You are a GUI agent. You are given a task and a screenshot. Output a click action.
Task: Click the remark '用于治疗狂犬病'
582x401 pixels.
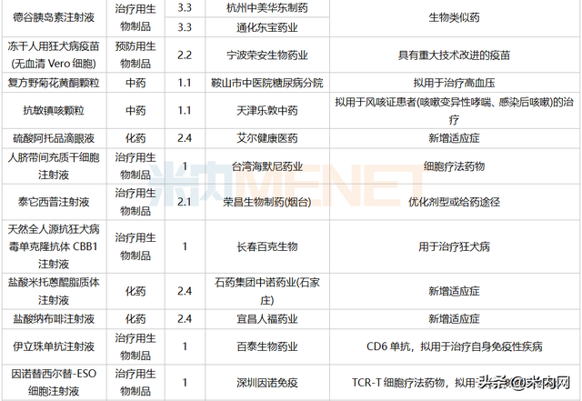click(455, 246)
